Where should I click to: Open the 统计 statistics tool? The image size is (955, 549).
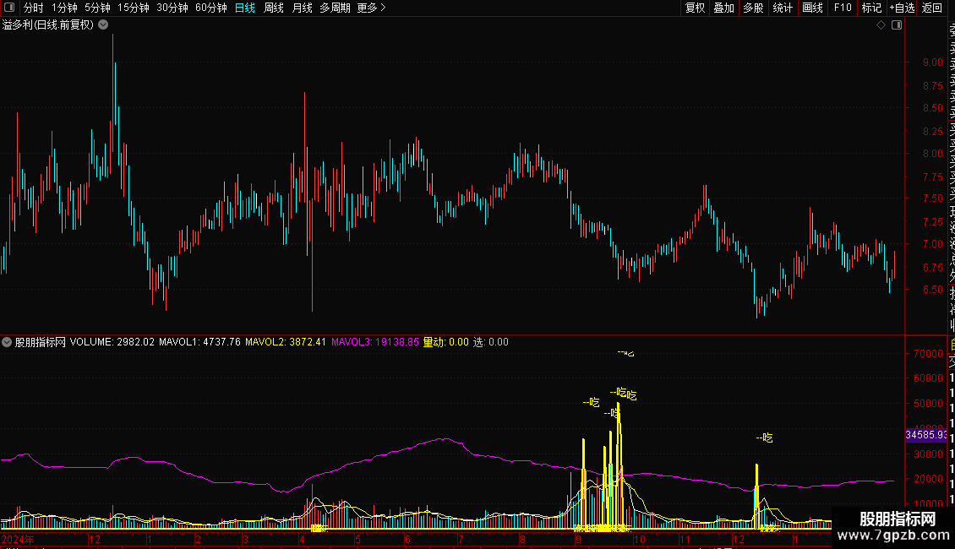pos(783,8)
